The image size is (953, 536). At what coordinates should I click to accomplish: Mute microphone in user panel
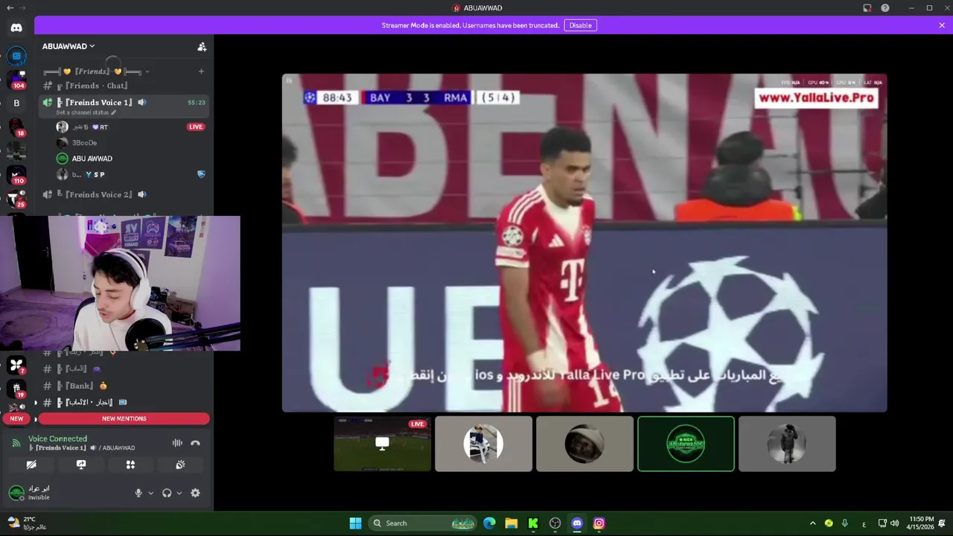coord(138,493)
